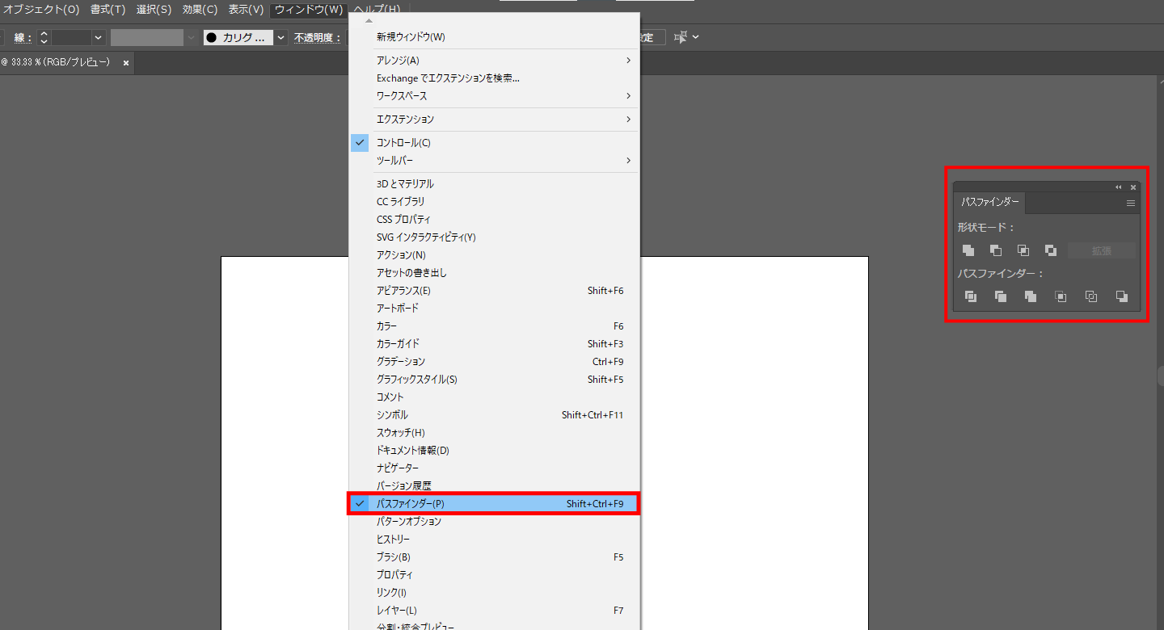Apply the Crop (切り抜き) pathfinder icon

(1061, 296)
